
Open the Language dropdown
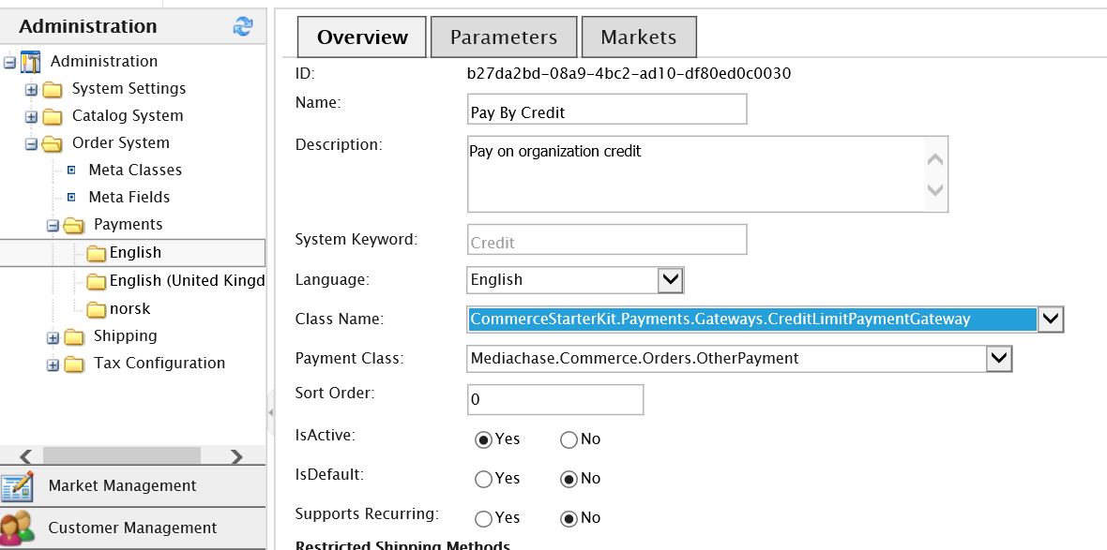[672, 279]
